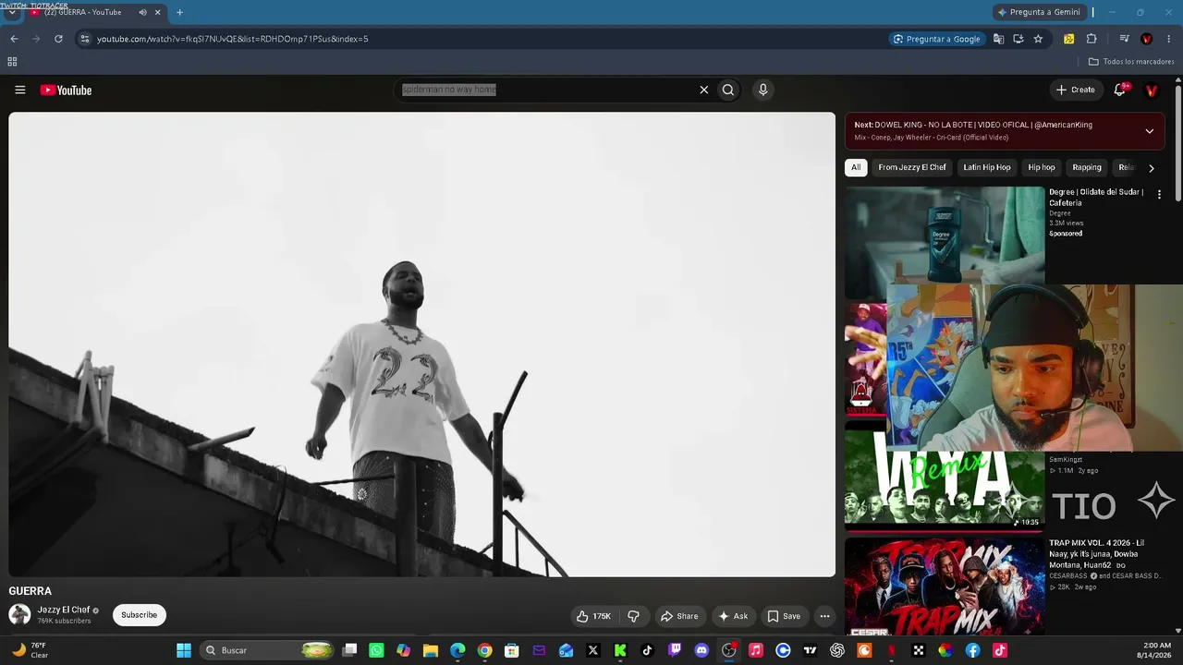This screenshot has width=1183, height=665.
Task: Open Twitch from the taskbar
Action: tap(675, 650)
